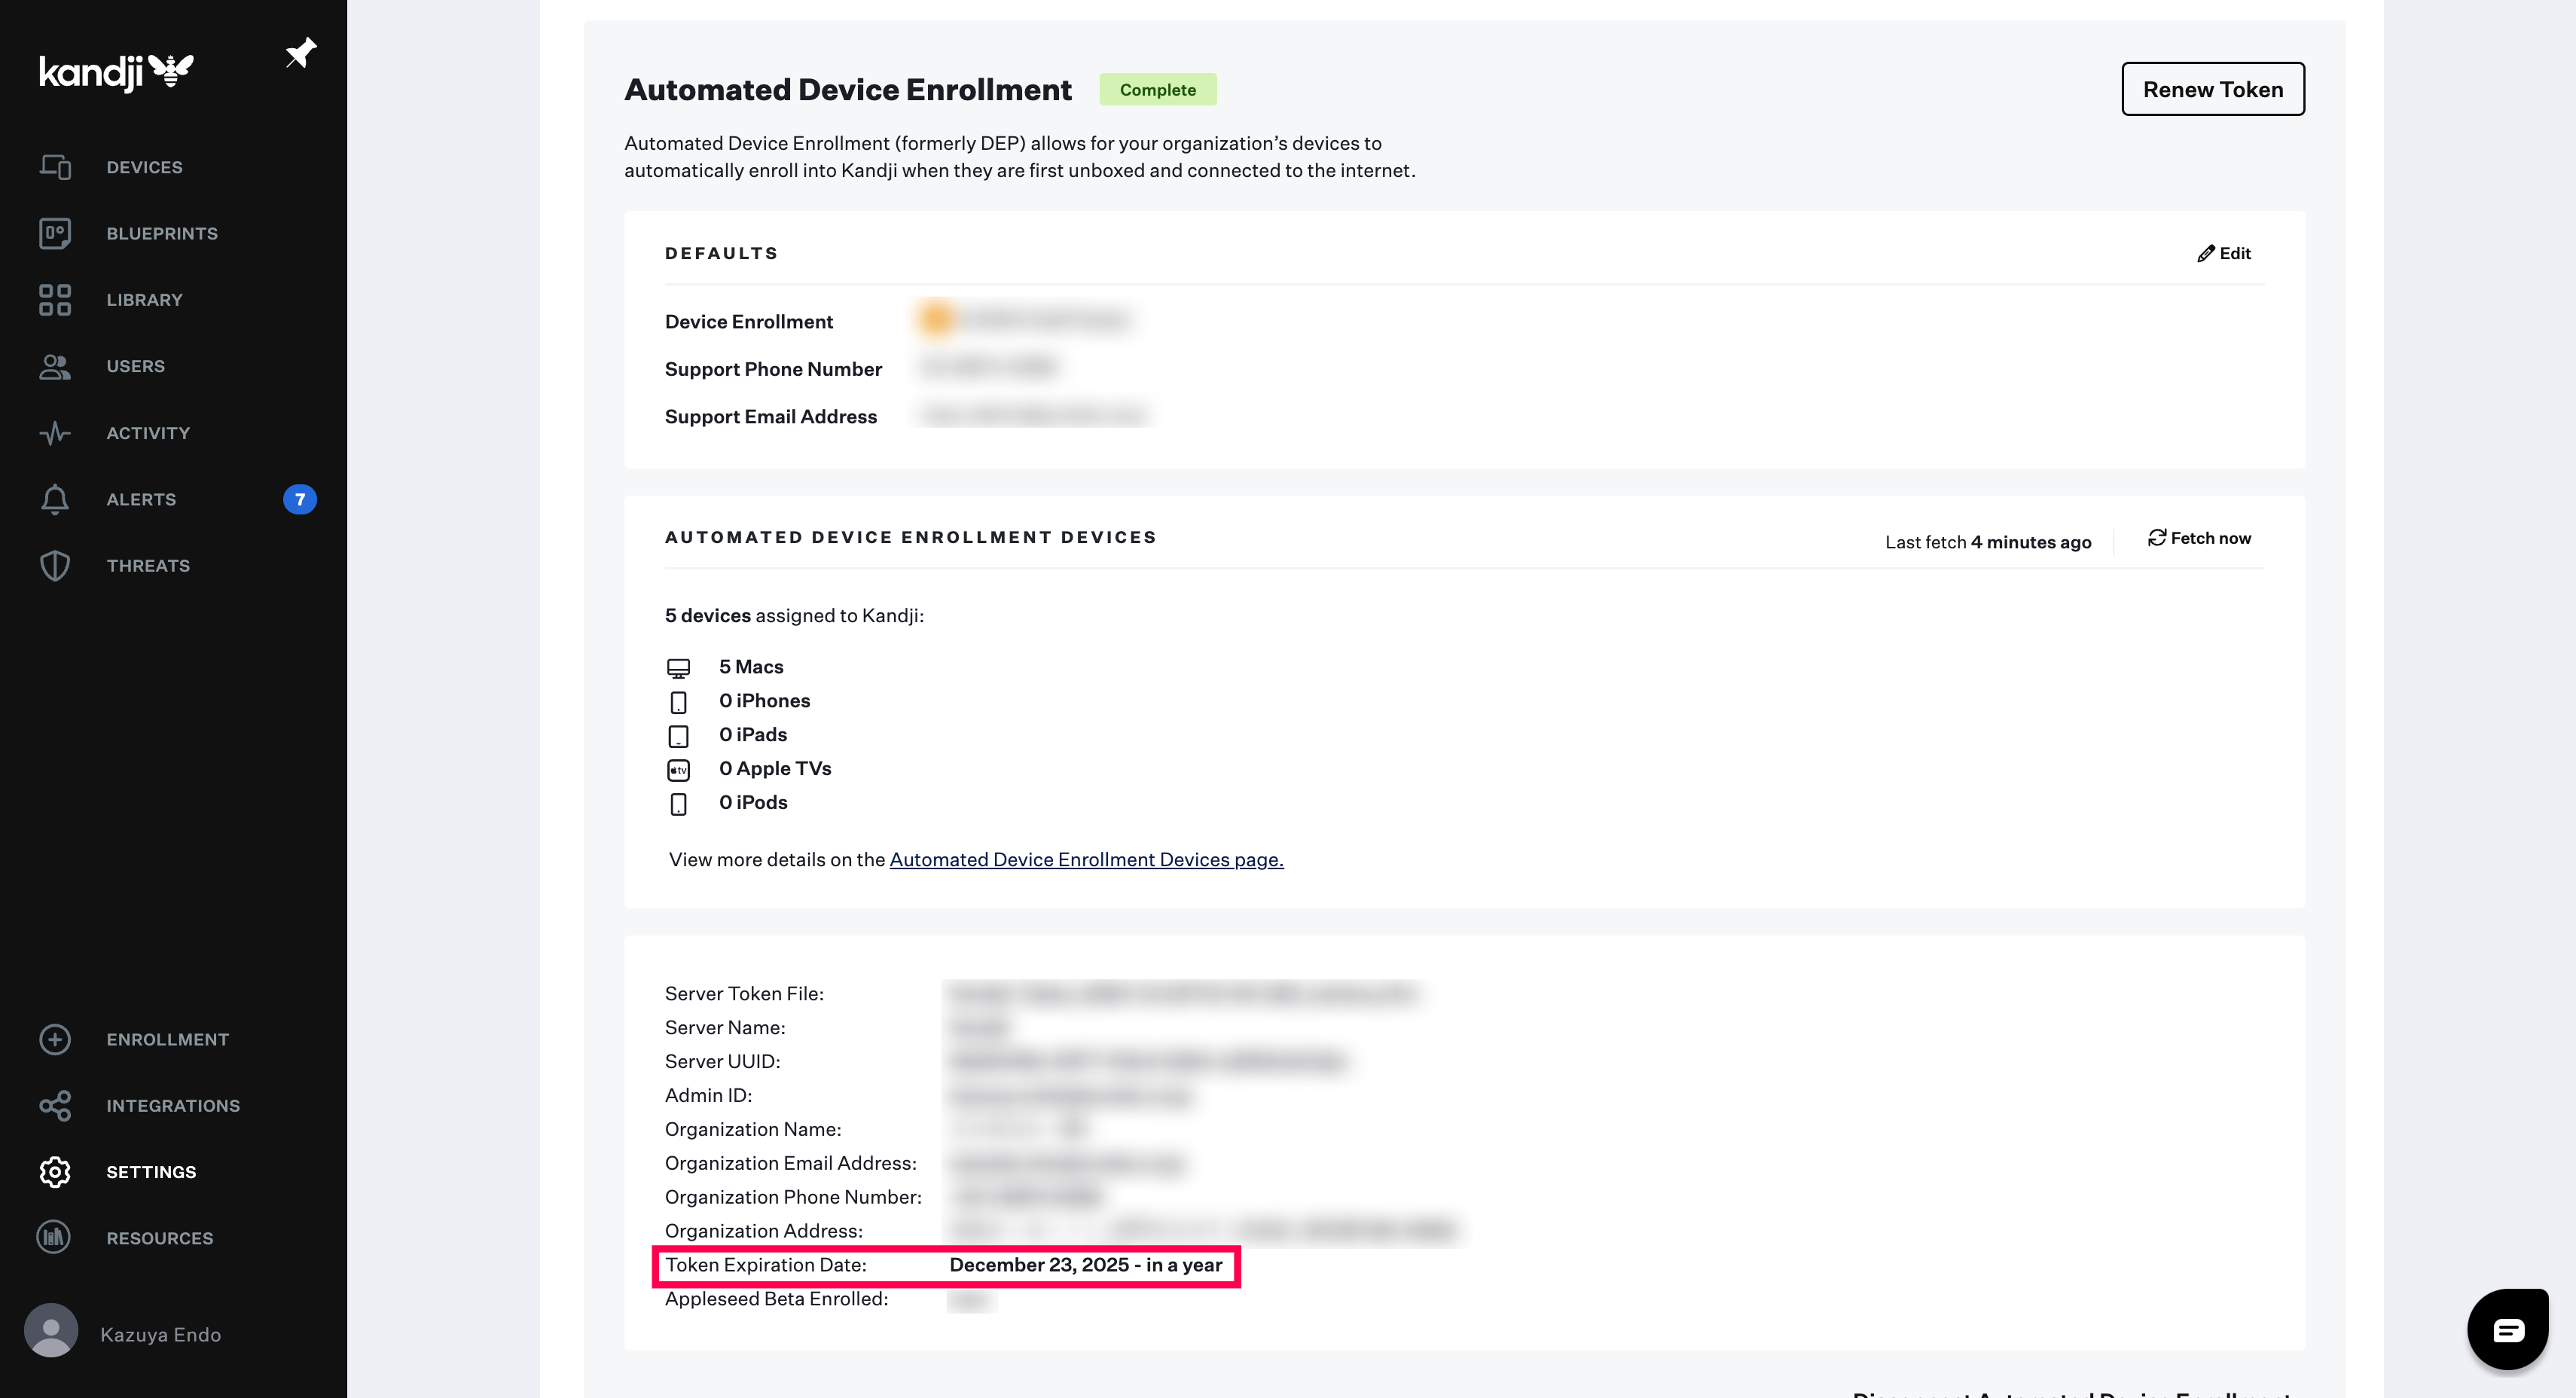The height and width of the screenshot is (1398, 2576).
Task: Click the Activity pulse icon
Action: [55, 433]
